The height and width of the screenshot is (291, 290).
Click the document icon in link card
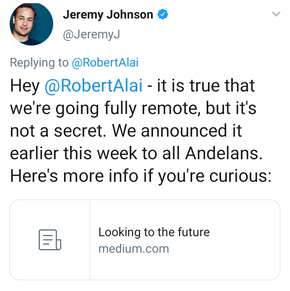pyautogui.click(x=50, y=240)
